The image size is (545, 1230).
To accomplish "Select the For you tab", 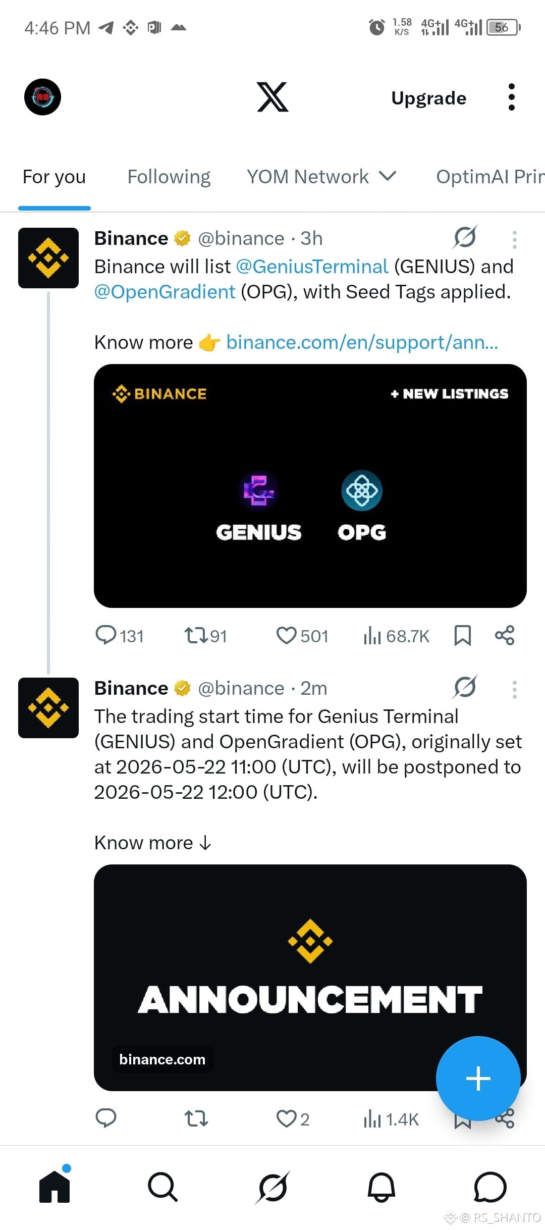I will pyautogui.click(x=54, y=177).
